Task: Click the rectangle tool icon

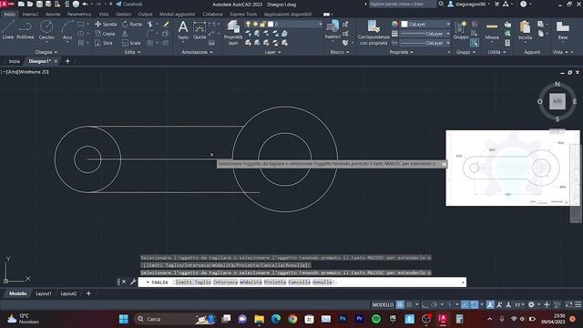Action: 81,25
